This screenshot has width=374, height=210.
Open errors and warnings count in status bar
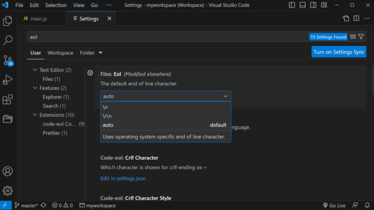click(63, 205)
